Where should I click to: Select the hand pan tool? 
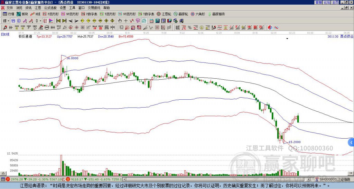tap(120, 21)
